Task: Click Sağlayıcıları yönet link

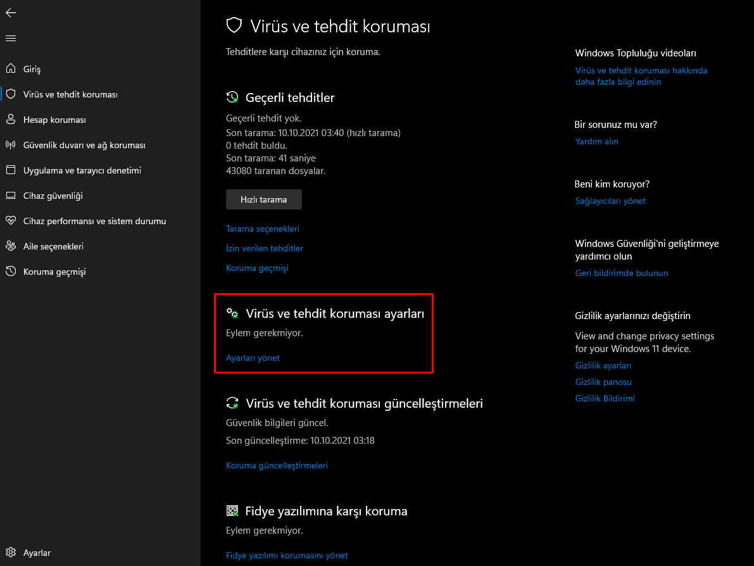Action: point(610,201)
